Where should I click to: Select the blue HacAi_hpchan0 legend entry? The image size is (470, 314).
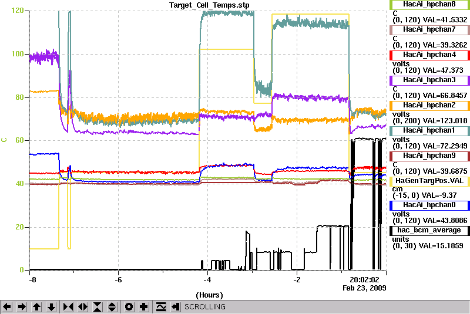tap(429, 205)
